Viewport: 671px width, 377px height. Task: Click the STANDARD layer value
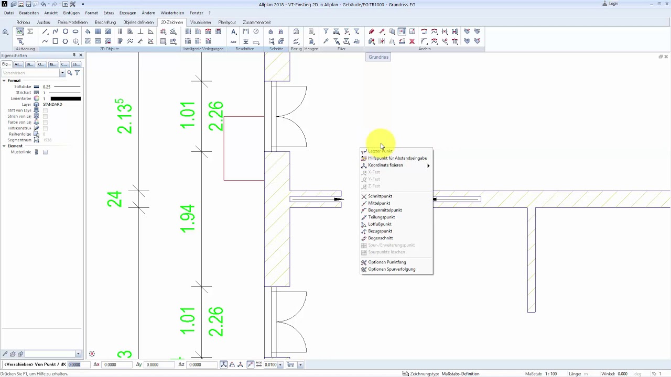(x=52, y=104)
